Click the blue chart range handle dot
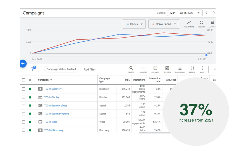 point(206,55)
